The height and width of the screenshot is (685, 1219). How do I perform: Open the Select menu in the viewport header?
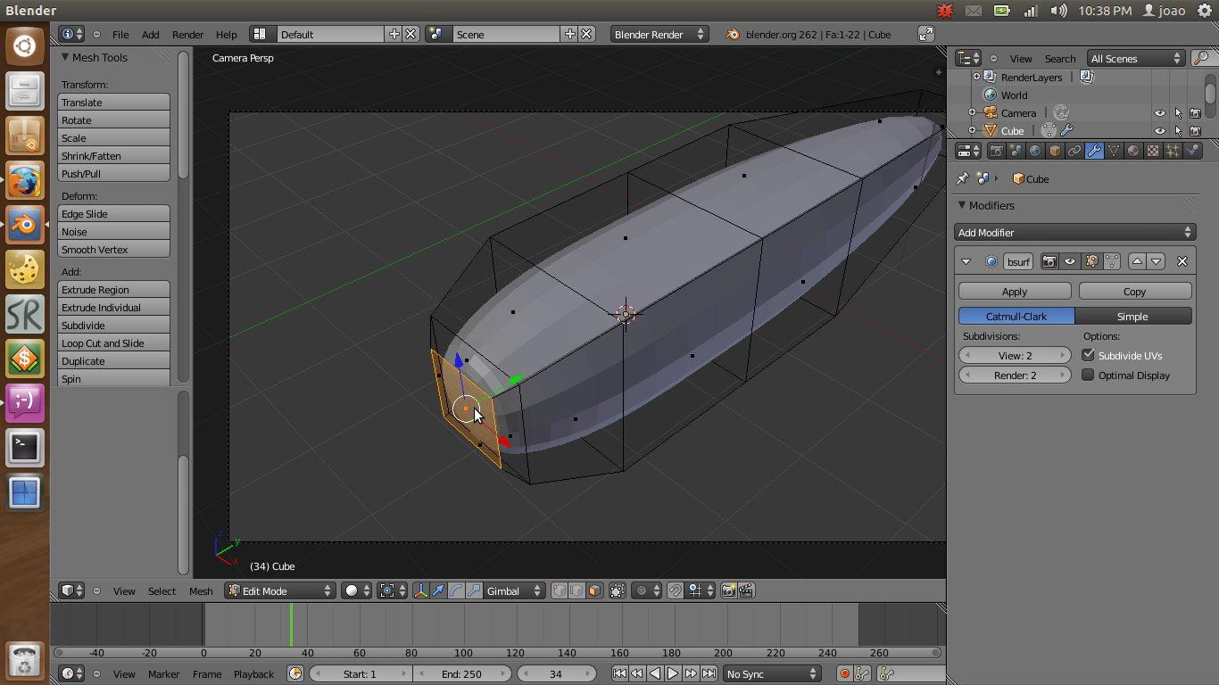click(161, 590)
